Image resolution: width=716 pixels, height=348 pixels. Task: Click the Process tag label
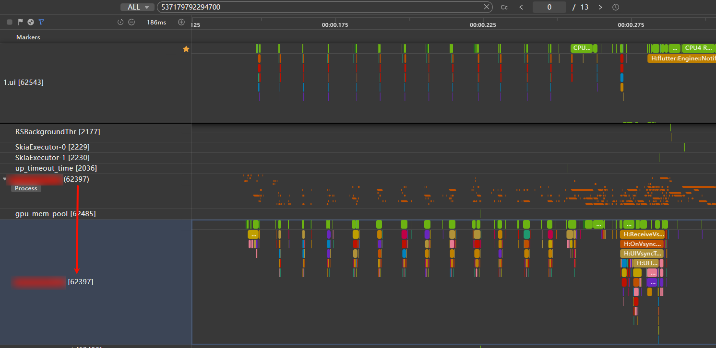[26, 188]
